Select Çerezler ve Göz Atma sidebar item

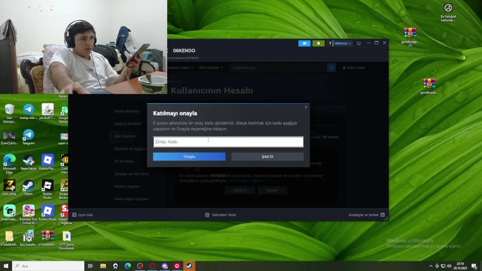click(x=131, y=174)
